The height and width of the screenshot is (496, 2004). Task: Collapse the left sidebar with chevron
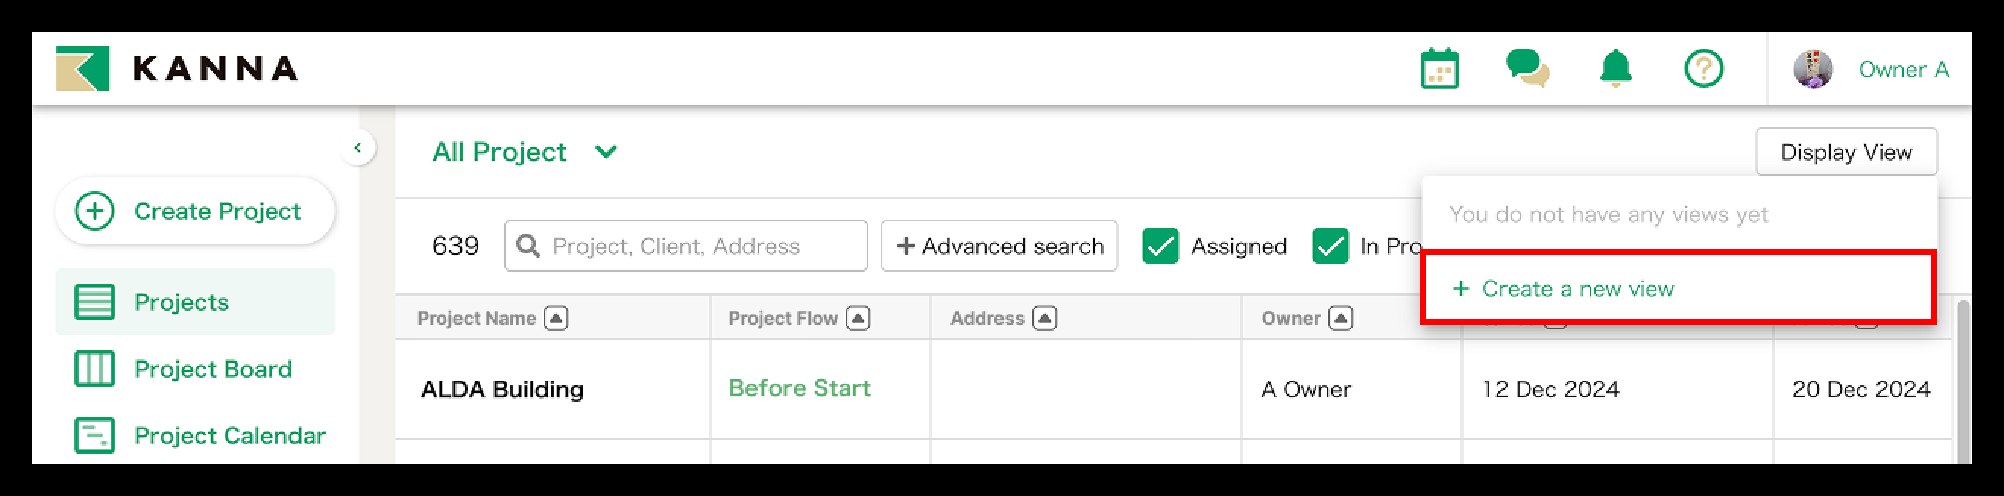click(x=358, y=148)
